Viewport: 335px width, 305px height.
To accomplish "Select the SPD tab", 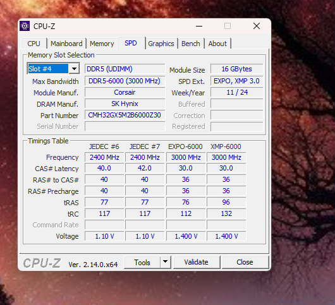I will (131, 43).
